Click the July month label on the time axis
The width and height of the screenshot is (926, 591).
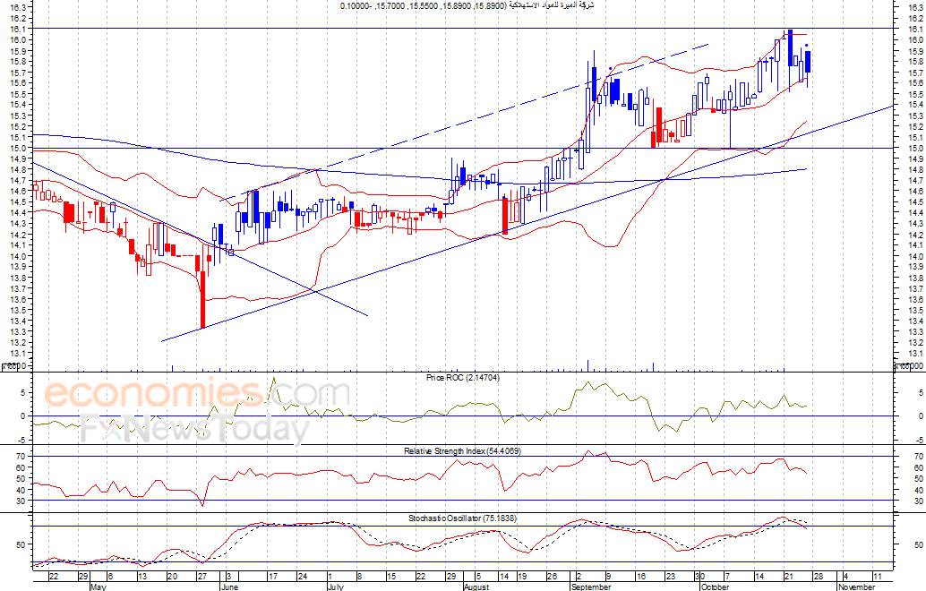click(x=335, y=587)
